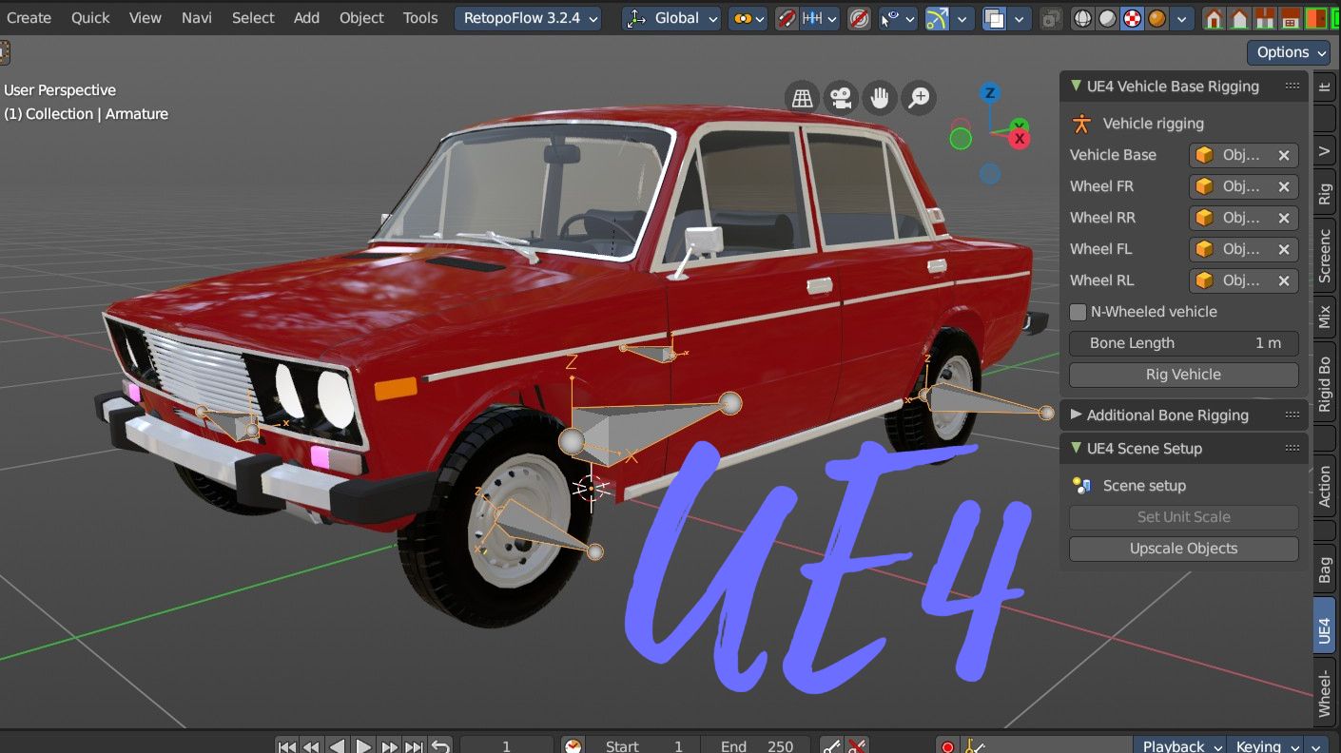Toggle the snapping magnet
This screenshot has height=753, width=1341.
pyautogui.click(x=787, y=18)
